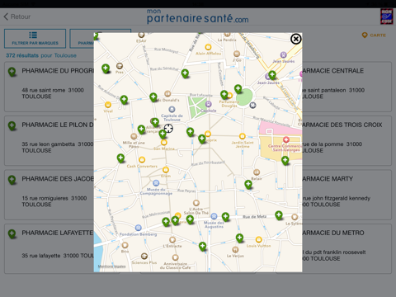The width and height of the screenshot is (396, 297).
Task: Open the Mentions légales map link
Action: click(111, 266)
